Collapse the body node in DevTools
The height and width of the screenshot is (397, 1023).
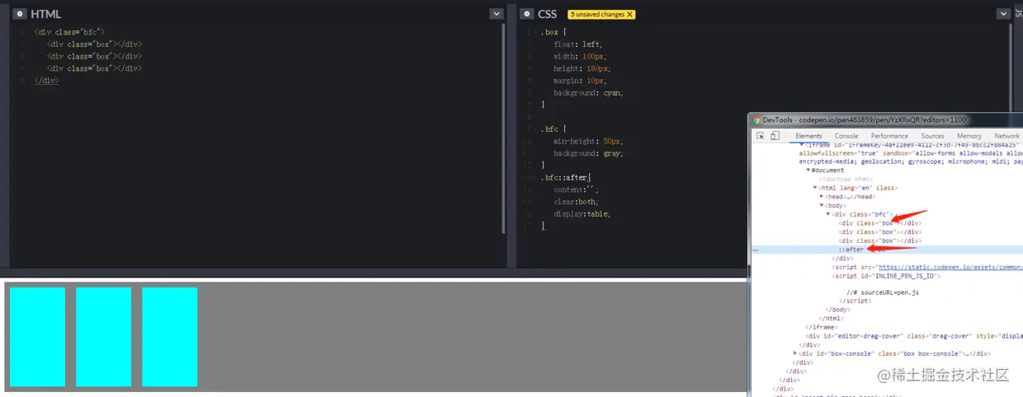click(x=822, y=205)
